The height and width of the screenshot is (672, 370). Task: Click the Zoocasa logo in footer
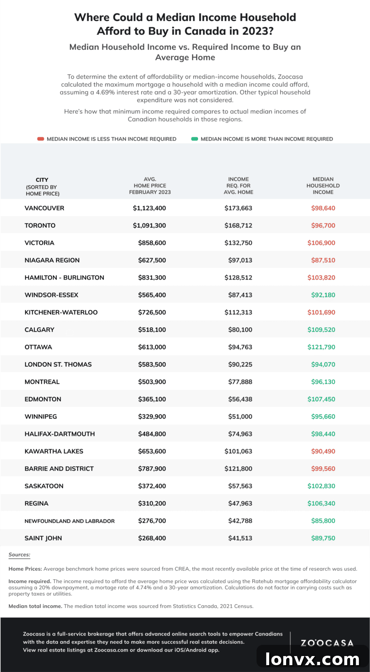(x=327, y=643)
